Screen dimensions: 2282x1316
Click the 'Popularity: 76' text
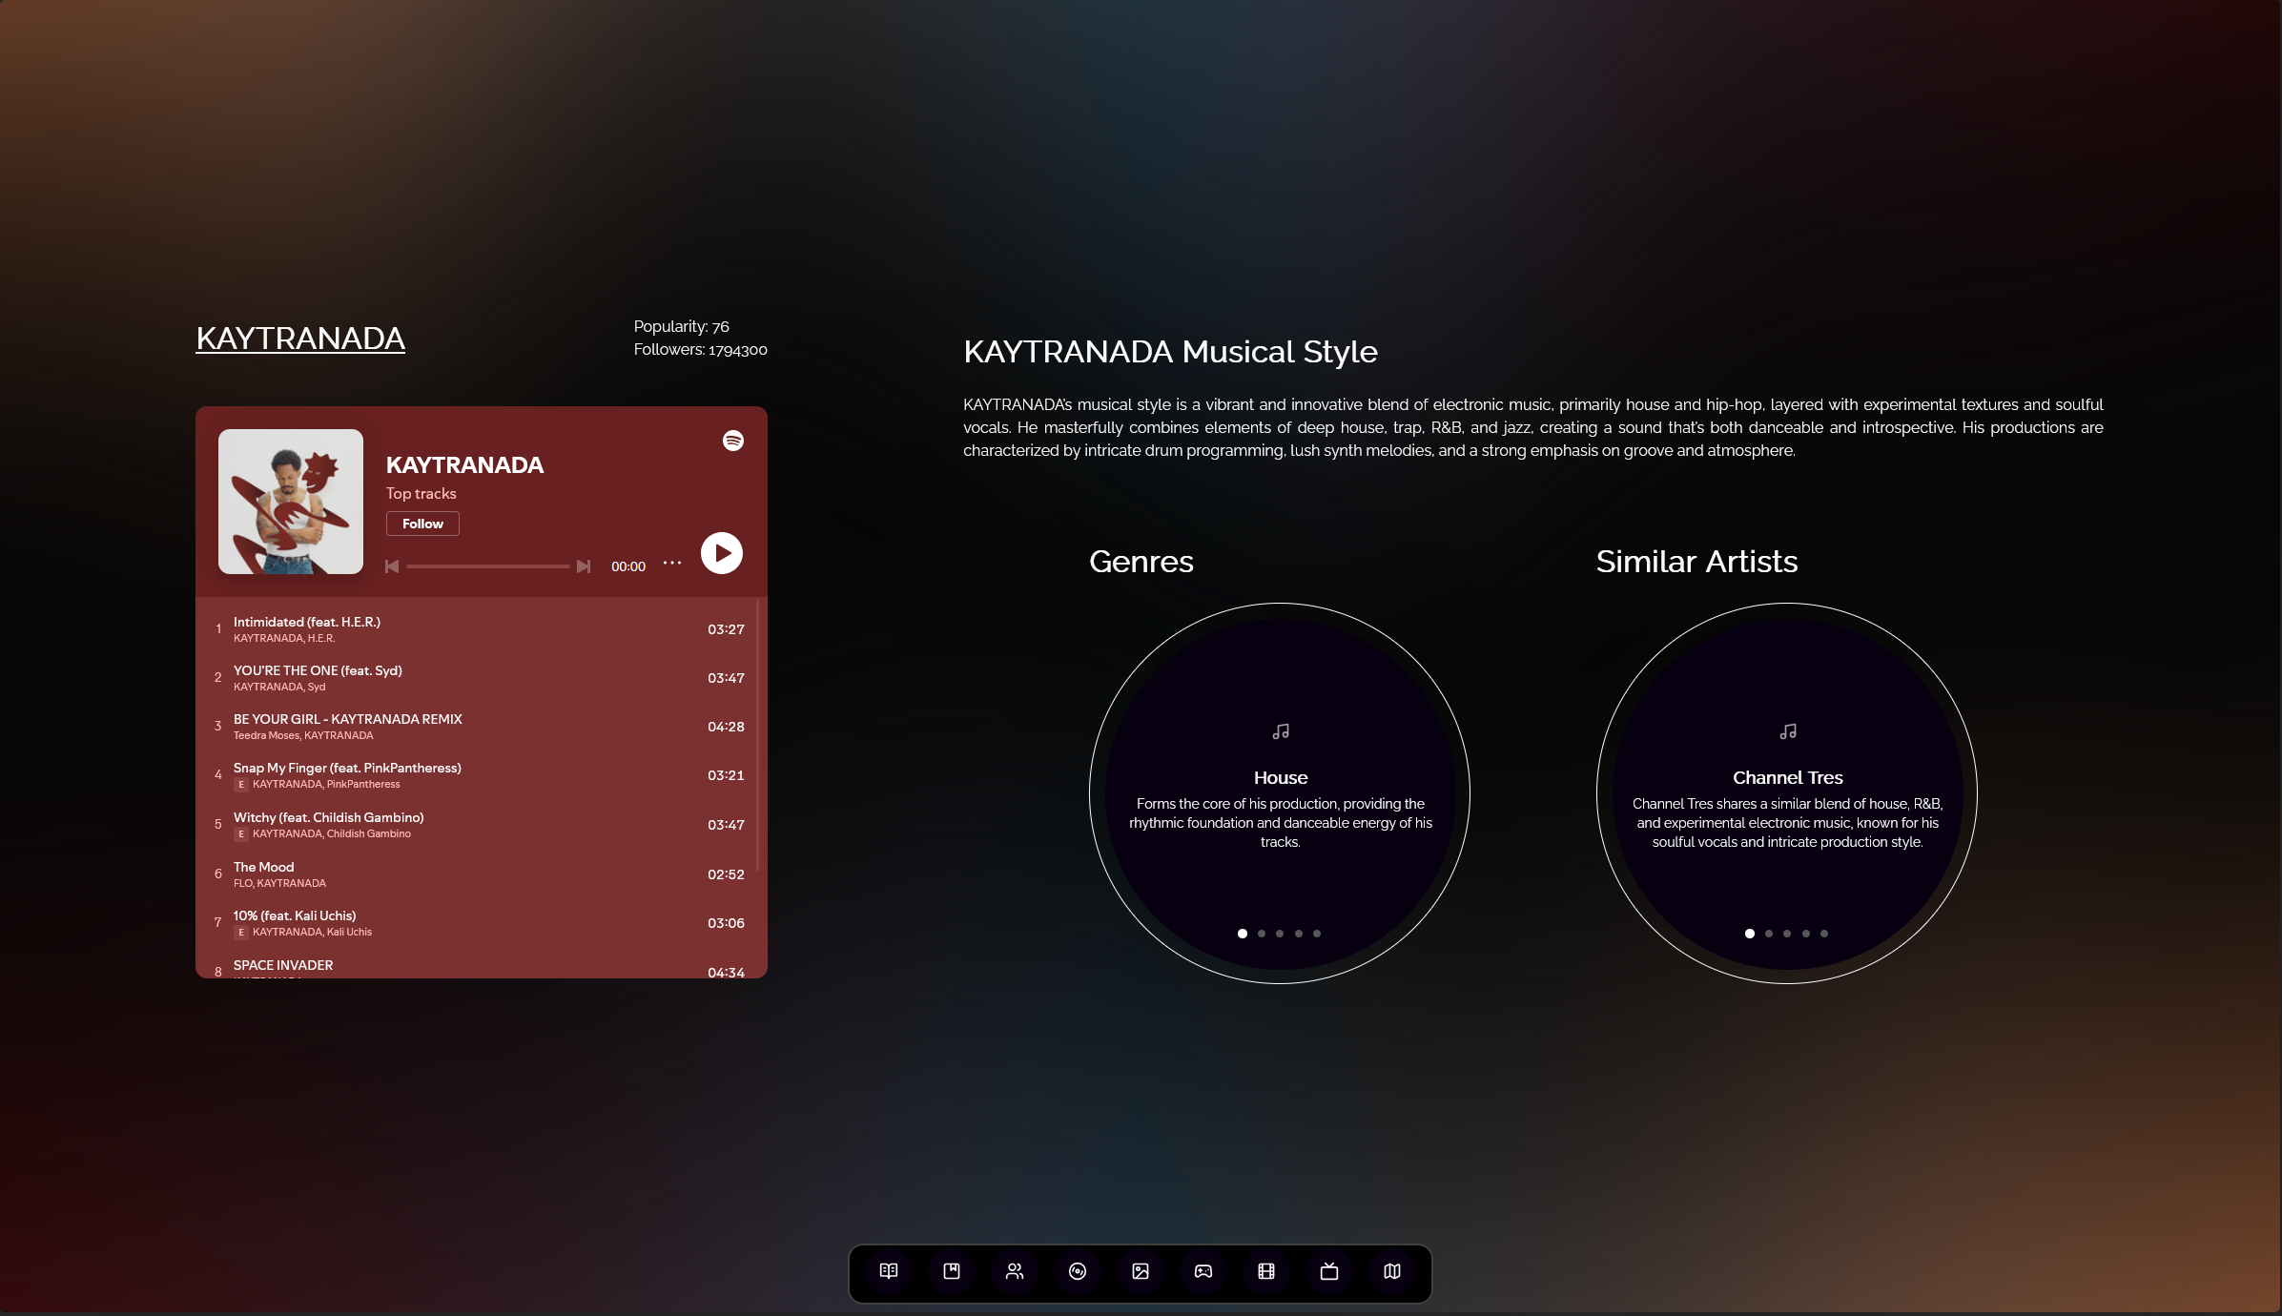tap(682, 326)
